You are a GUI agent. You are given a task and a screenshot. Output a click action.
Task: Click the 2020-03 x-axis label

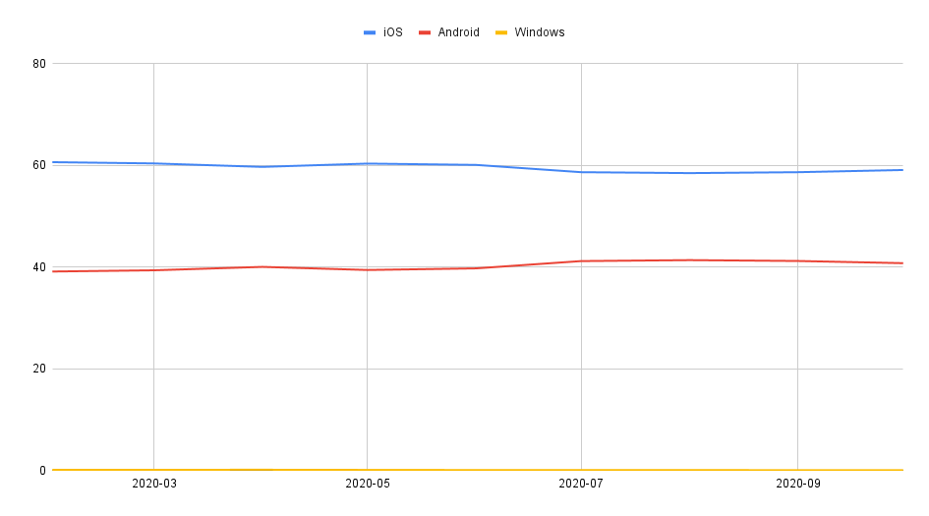[154, 484]
